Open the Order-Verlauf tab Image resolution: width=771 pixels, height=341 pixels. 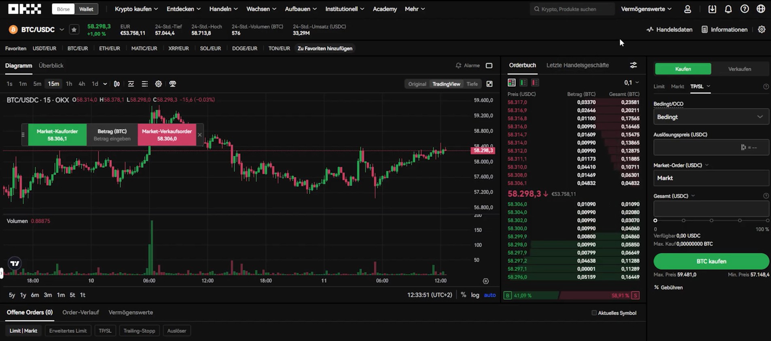(80, 312)
